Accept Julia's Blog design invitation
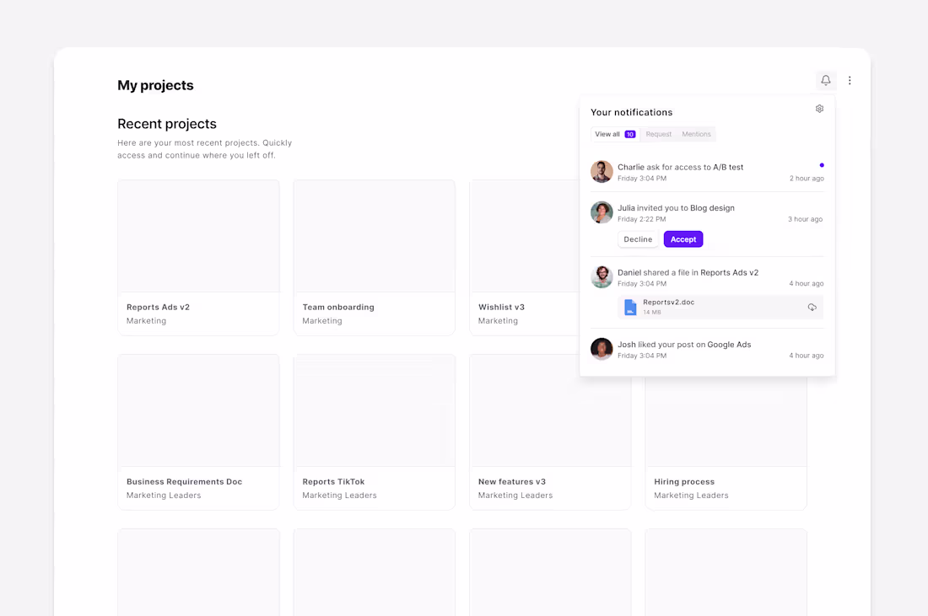Image resolution: width=928 pixels, height=616 pixels. [683, 238]
